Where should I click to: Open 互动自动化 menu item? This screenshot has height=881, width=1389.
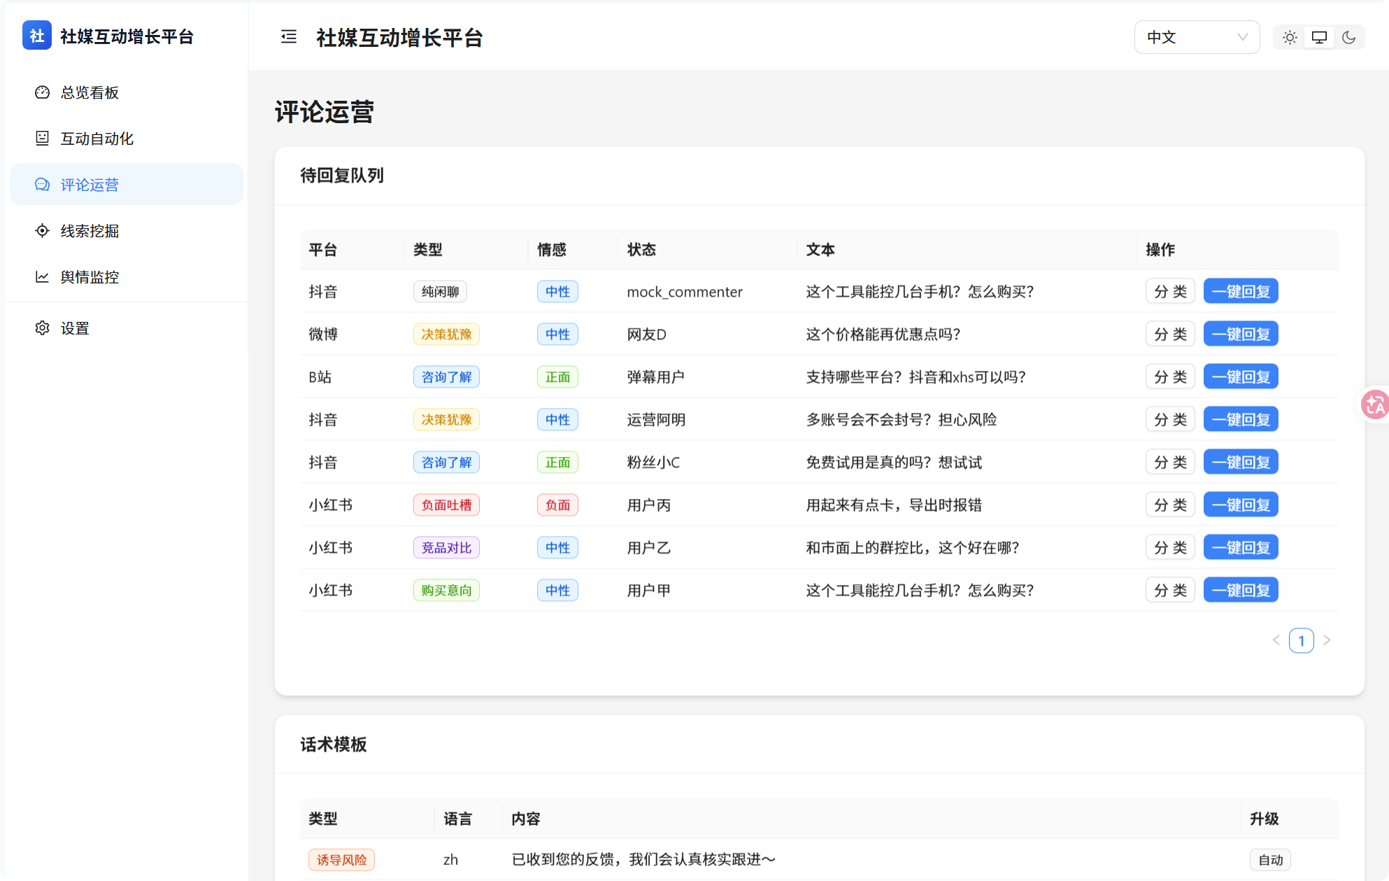(x=127, y=139)
